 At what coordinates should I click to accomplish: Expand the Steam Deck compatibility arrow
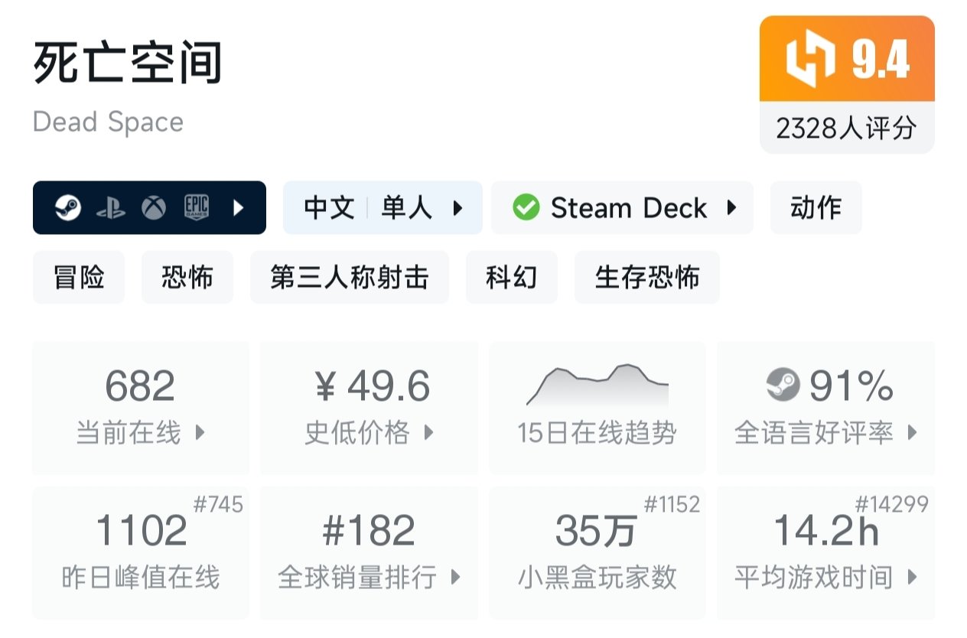pos(731,208)
